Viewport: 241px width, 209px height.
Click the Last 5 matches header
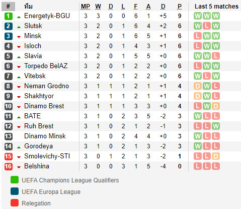coord(216,7)
